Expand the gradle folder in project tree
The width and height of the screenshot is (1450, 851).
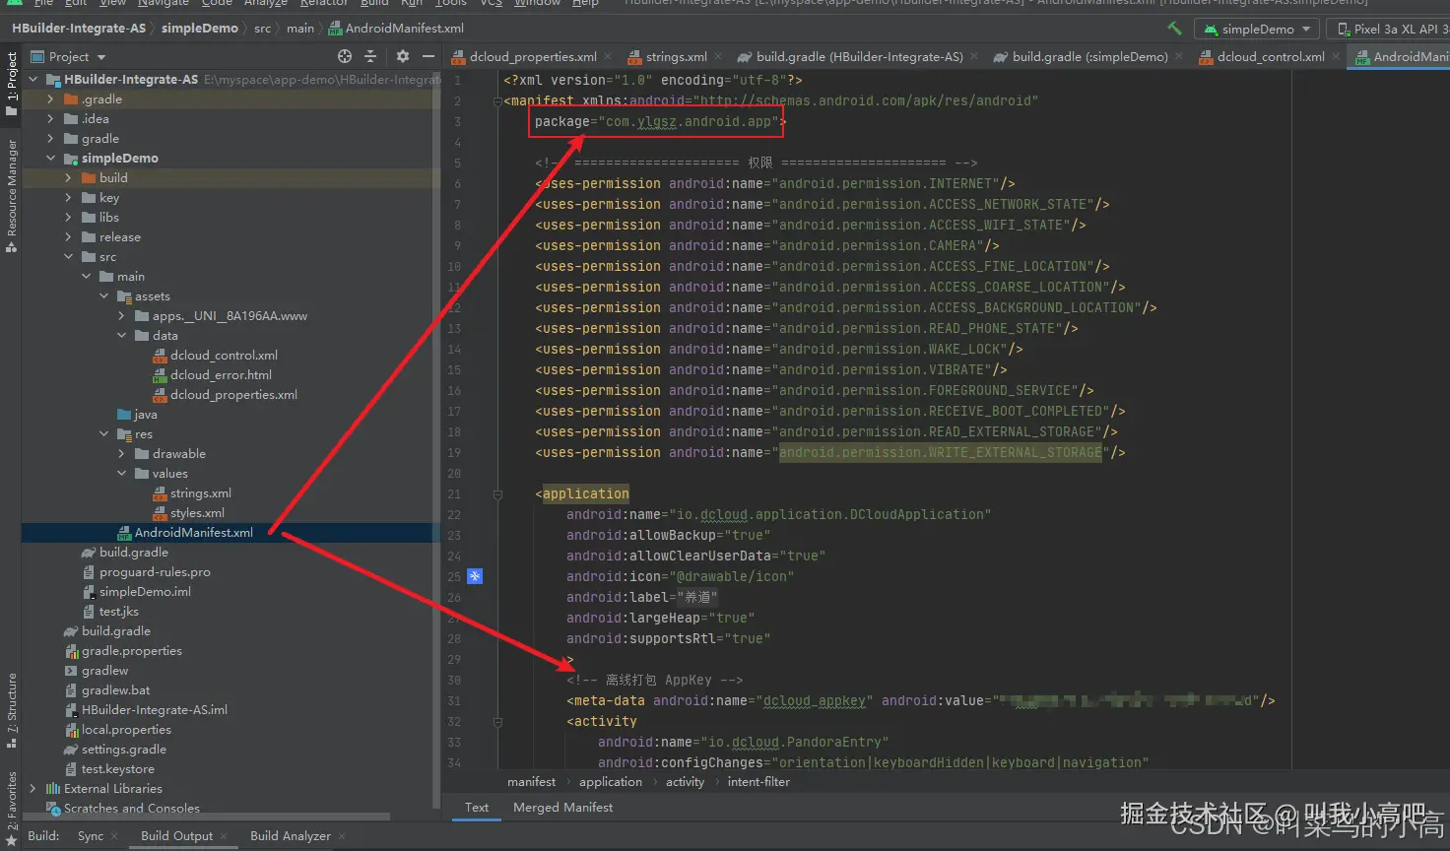click(51, 138)
